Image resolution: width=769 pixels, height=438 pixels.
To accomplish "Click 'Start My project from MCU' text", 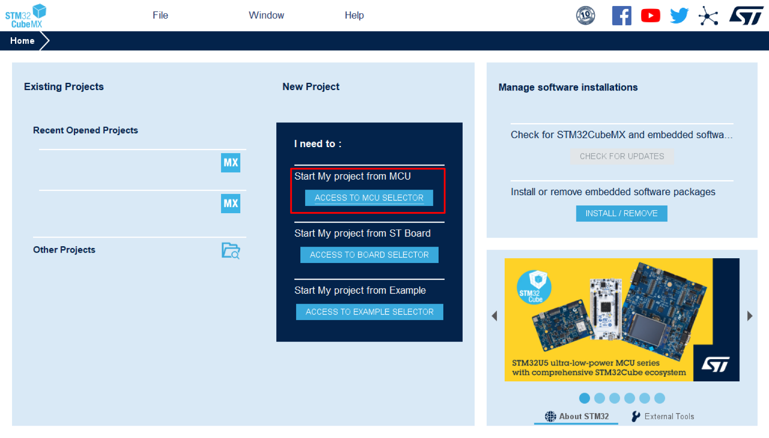I will click(353, 176).
